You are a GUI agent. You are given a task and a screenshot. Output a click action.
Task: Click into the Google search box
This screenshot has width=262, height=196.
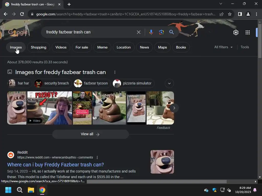(x=90, y=32)
